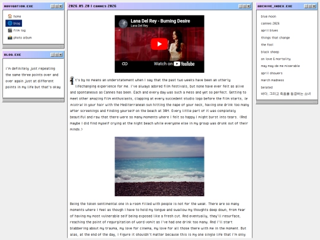320x240 pixels.
Task: Click the camera icon beside photo album
Action: 10,37
